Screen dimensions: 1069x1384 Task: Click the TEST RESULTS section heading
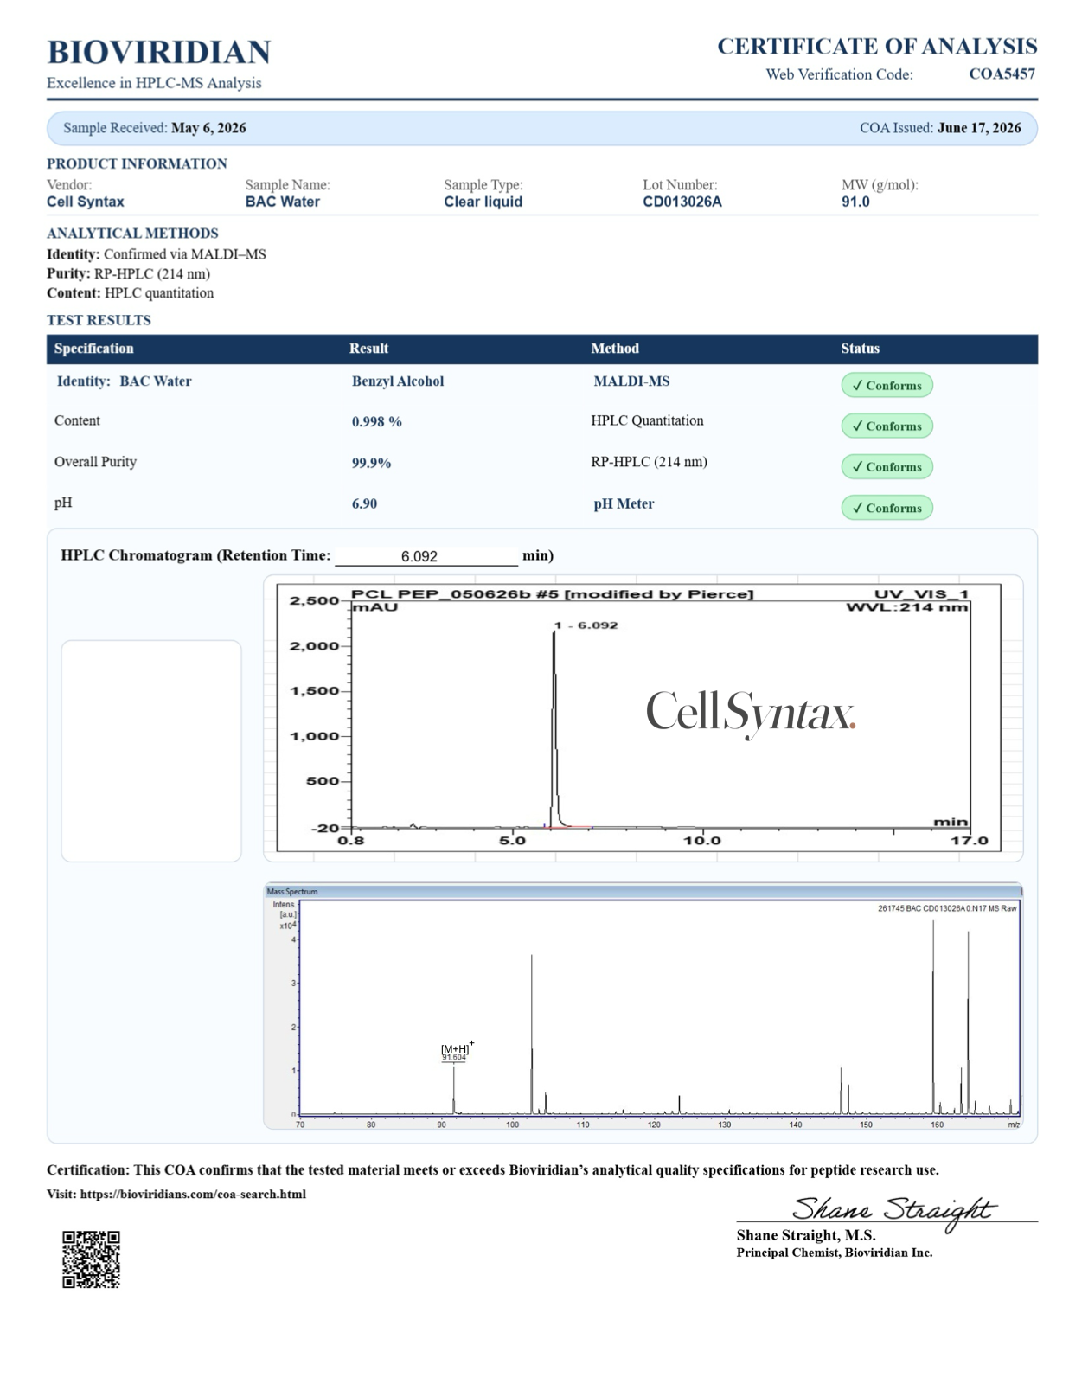[99, 320]
